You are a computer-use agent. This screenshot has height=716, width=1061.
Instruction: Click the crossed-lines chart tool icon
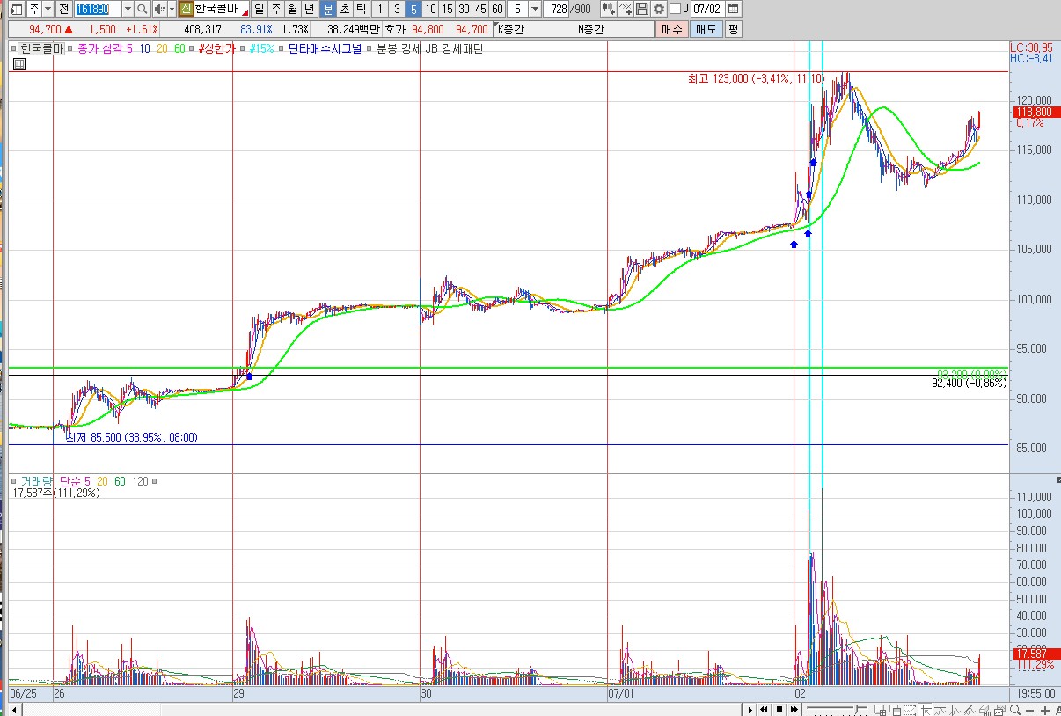click(625, 9)
